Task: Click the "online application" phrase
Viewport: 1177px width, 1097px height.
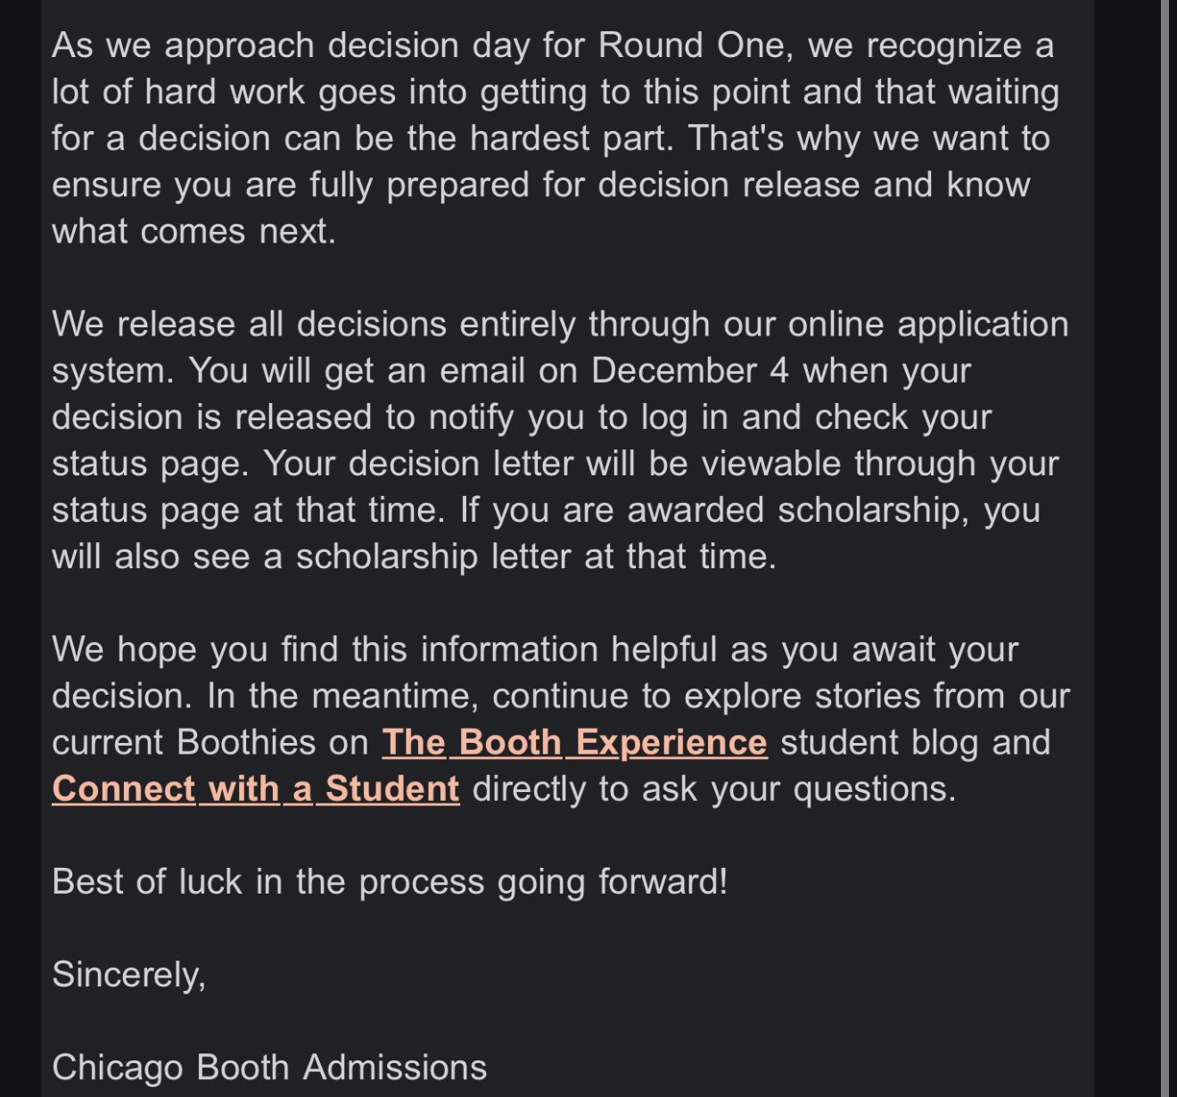Action: pyautogui.click(x=928, y=324)
